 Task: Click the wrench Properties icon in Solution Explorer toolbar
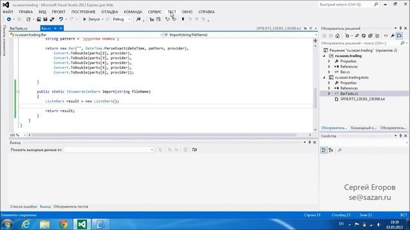click(x=393, y=36)
